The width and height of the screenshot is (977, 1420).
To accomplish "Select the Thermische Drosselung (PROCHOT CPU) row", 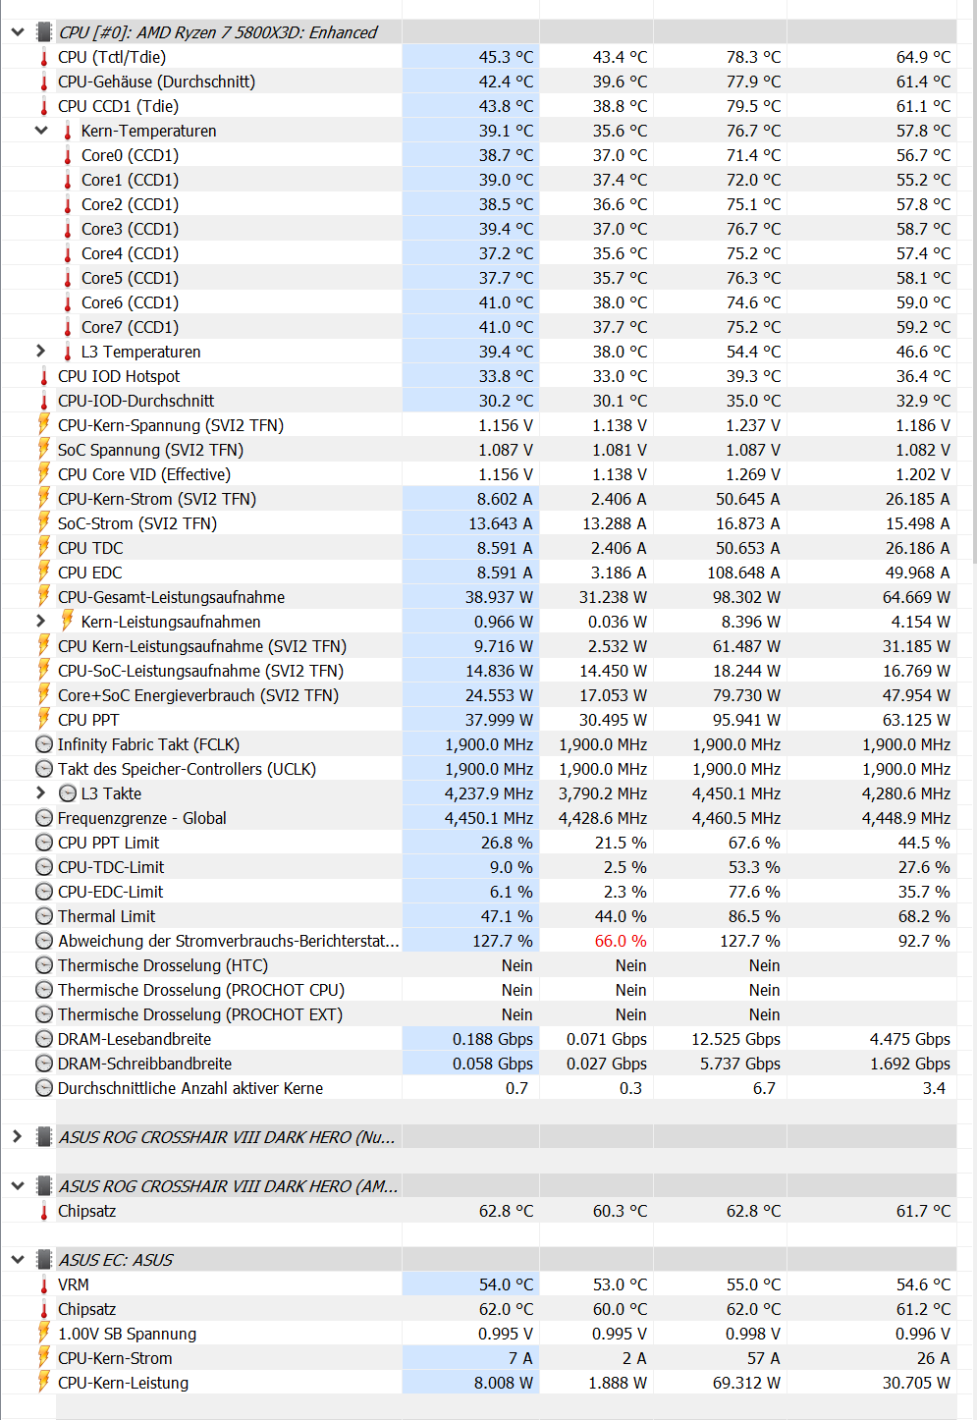I will (x=478, y=990).
